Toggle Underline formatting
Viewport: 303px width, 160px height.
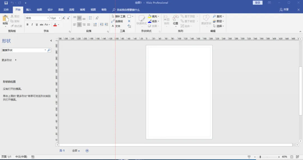pos(37,24)
